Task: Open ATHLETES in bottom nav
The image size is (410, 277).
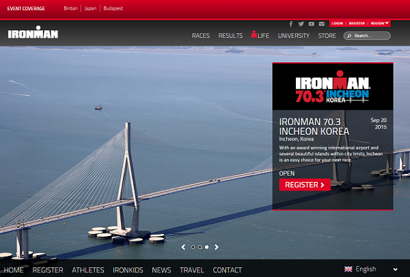Action: (x=88, y=270)
